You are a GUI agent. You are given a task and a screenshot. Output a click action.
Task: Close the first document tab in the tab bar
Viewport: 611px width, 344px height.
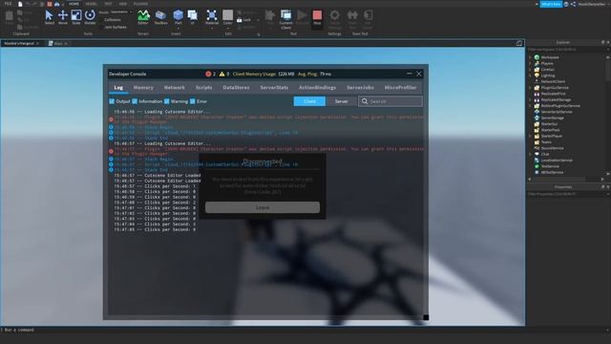coord(37,43)
